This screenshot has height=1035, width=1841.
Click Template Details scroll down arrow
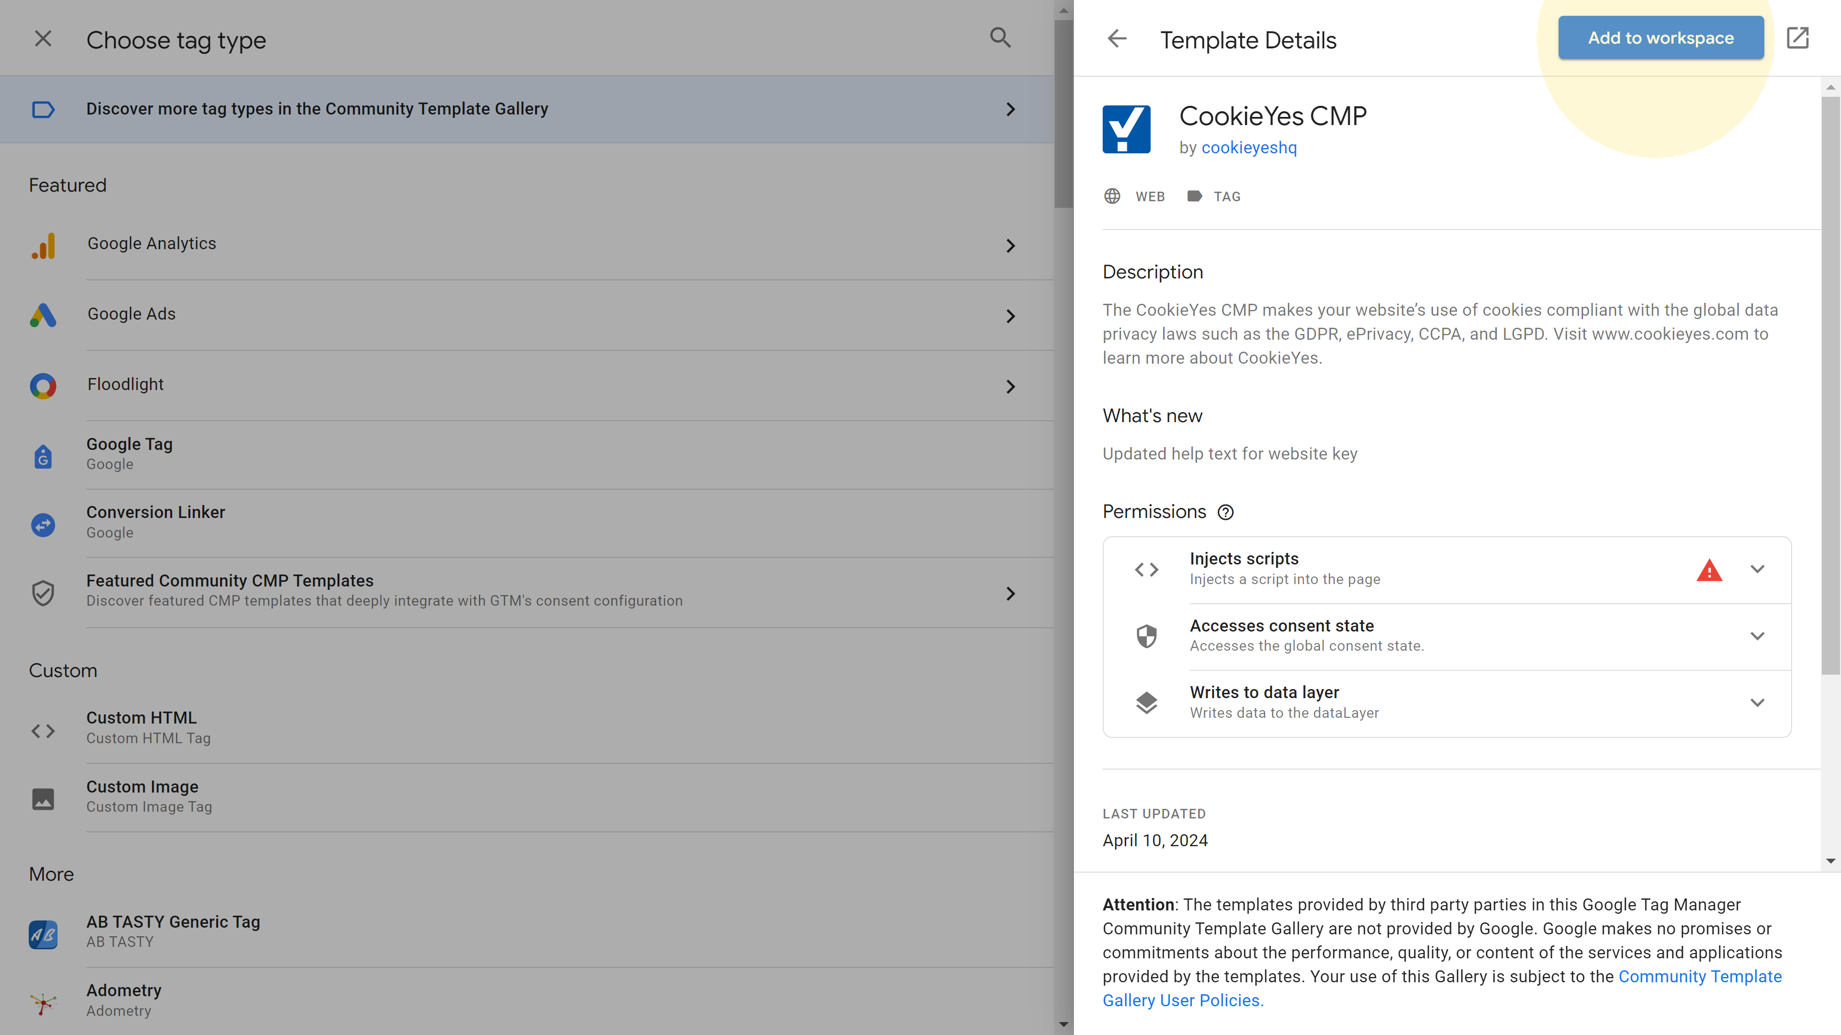point(1829,861)
